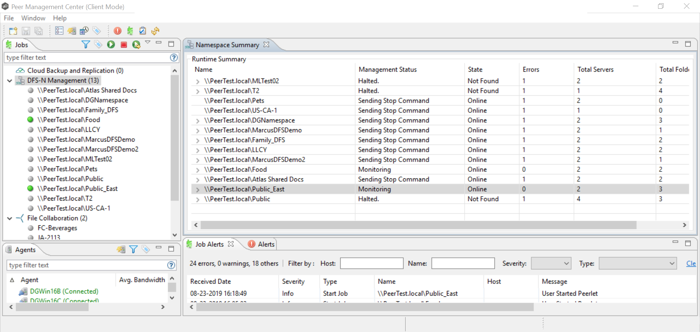Click the clipboard checkmark toolbar icon
Screen dimensions: 700x332
point(143,31)
